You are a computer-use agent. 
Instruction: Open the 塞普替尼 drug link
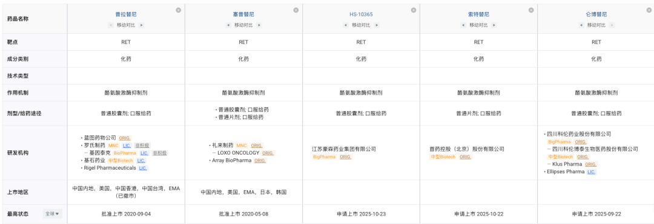coord(243,14)
